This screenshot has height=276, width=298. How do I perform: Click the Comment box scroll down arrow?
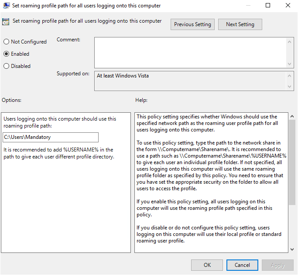click(x=290, y=64)
